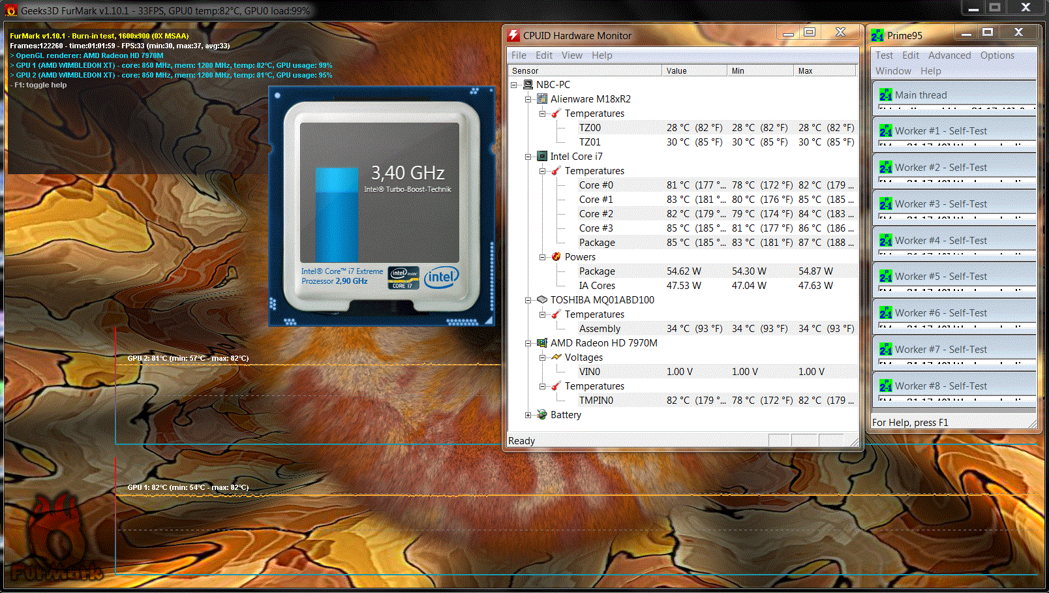Click the Worker #8 Self-Test icon
1049x593 pixels.
tap(885, 386)
